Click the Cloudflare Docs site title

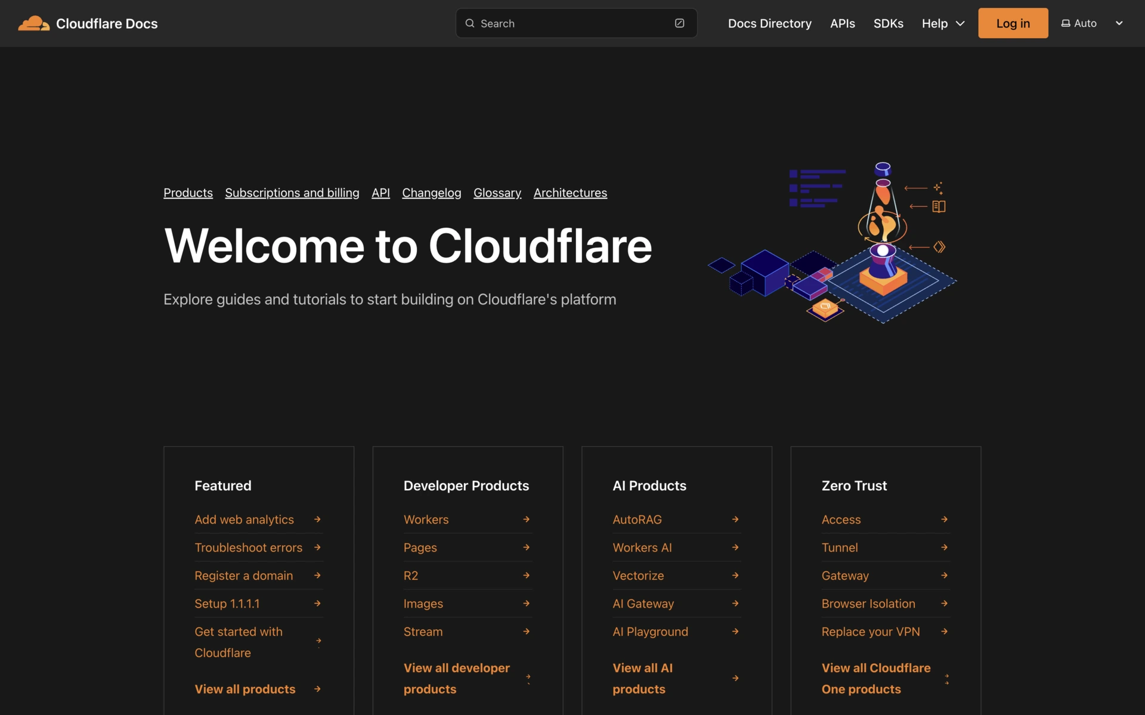coord(107,23)
